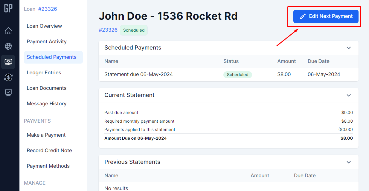The width and height of the screenshot is (369, 191).
Task: Collapse the Current Statement section chevron
Action: (x=349, y=95)
